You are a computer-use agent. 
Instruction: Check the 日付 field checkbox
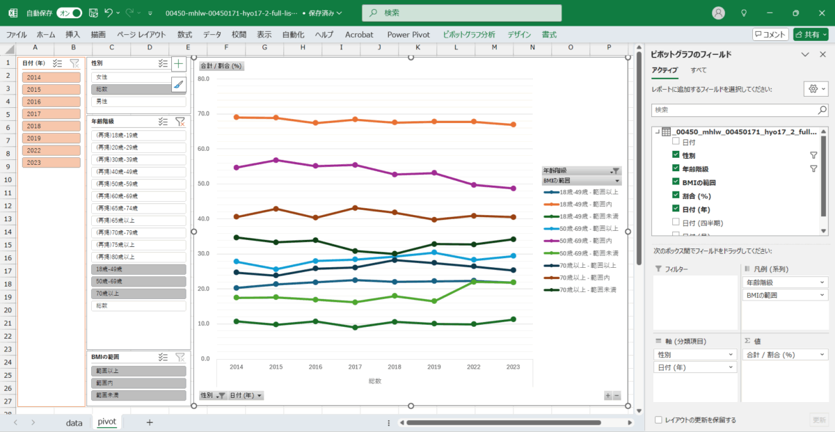coord(676,141)
